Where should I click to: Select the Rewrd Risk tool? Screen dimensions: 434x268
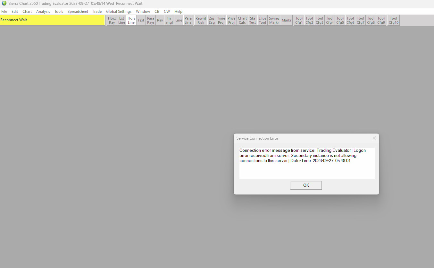coord(201,20)
